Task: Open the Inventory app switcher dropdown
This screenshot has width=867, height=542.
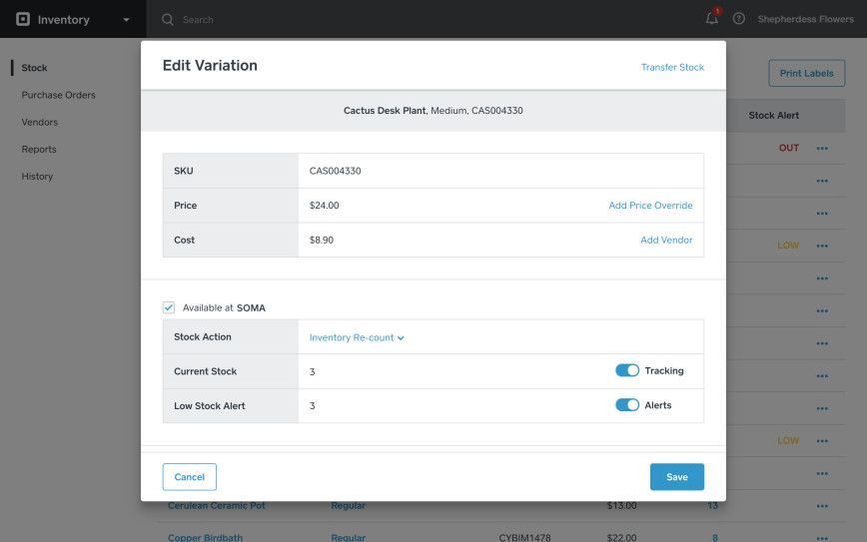Action: point(125,20)
